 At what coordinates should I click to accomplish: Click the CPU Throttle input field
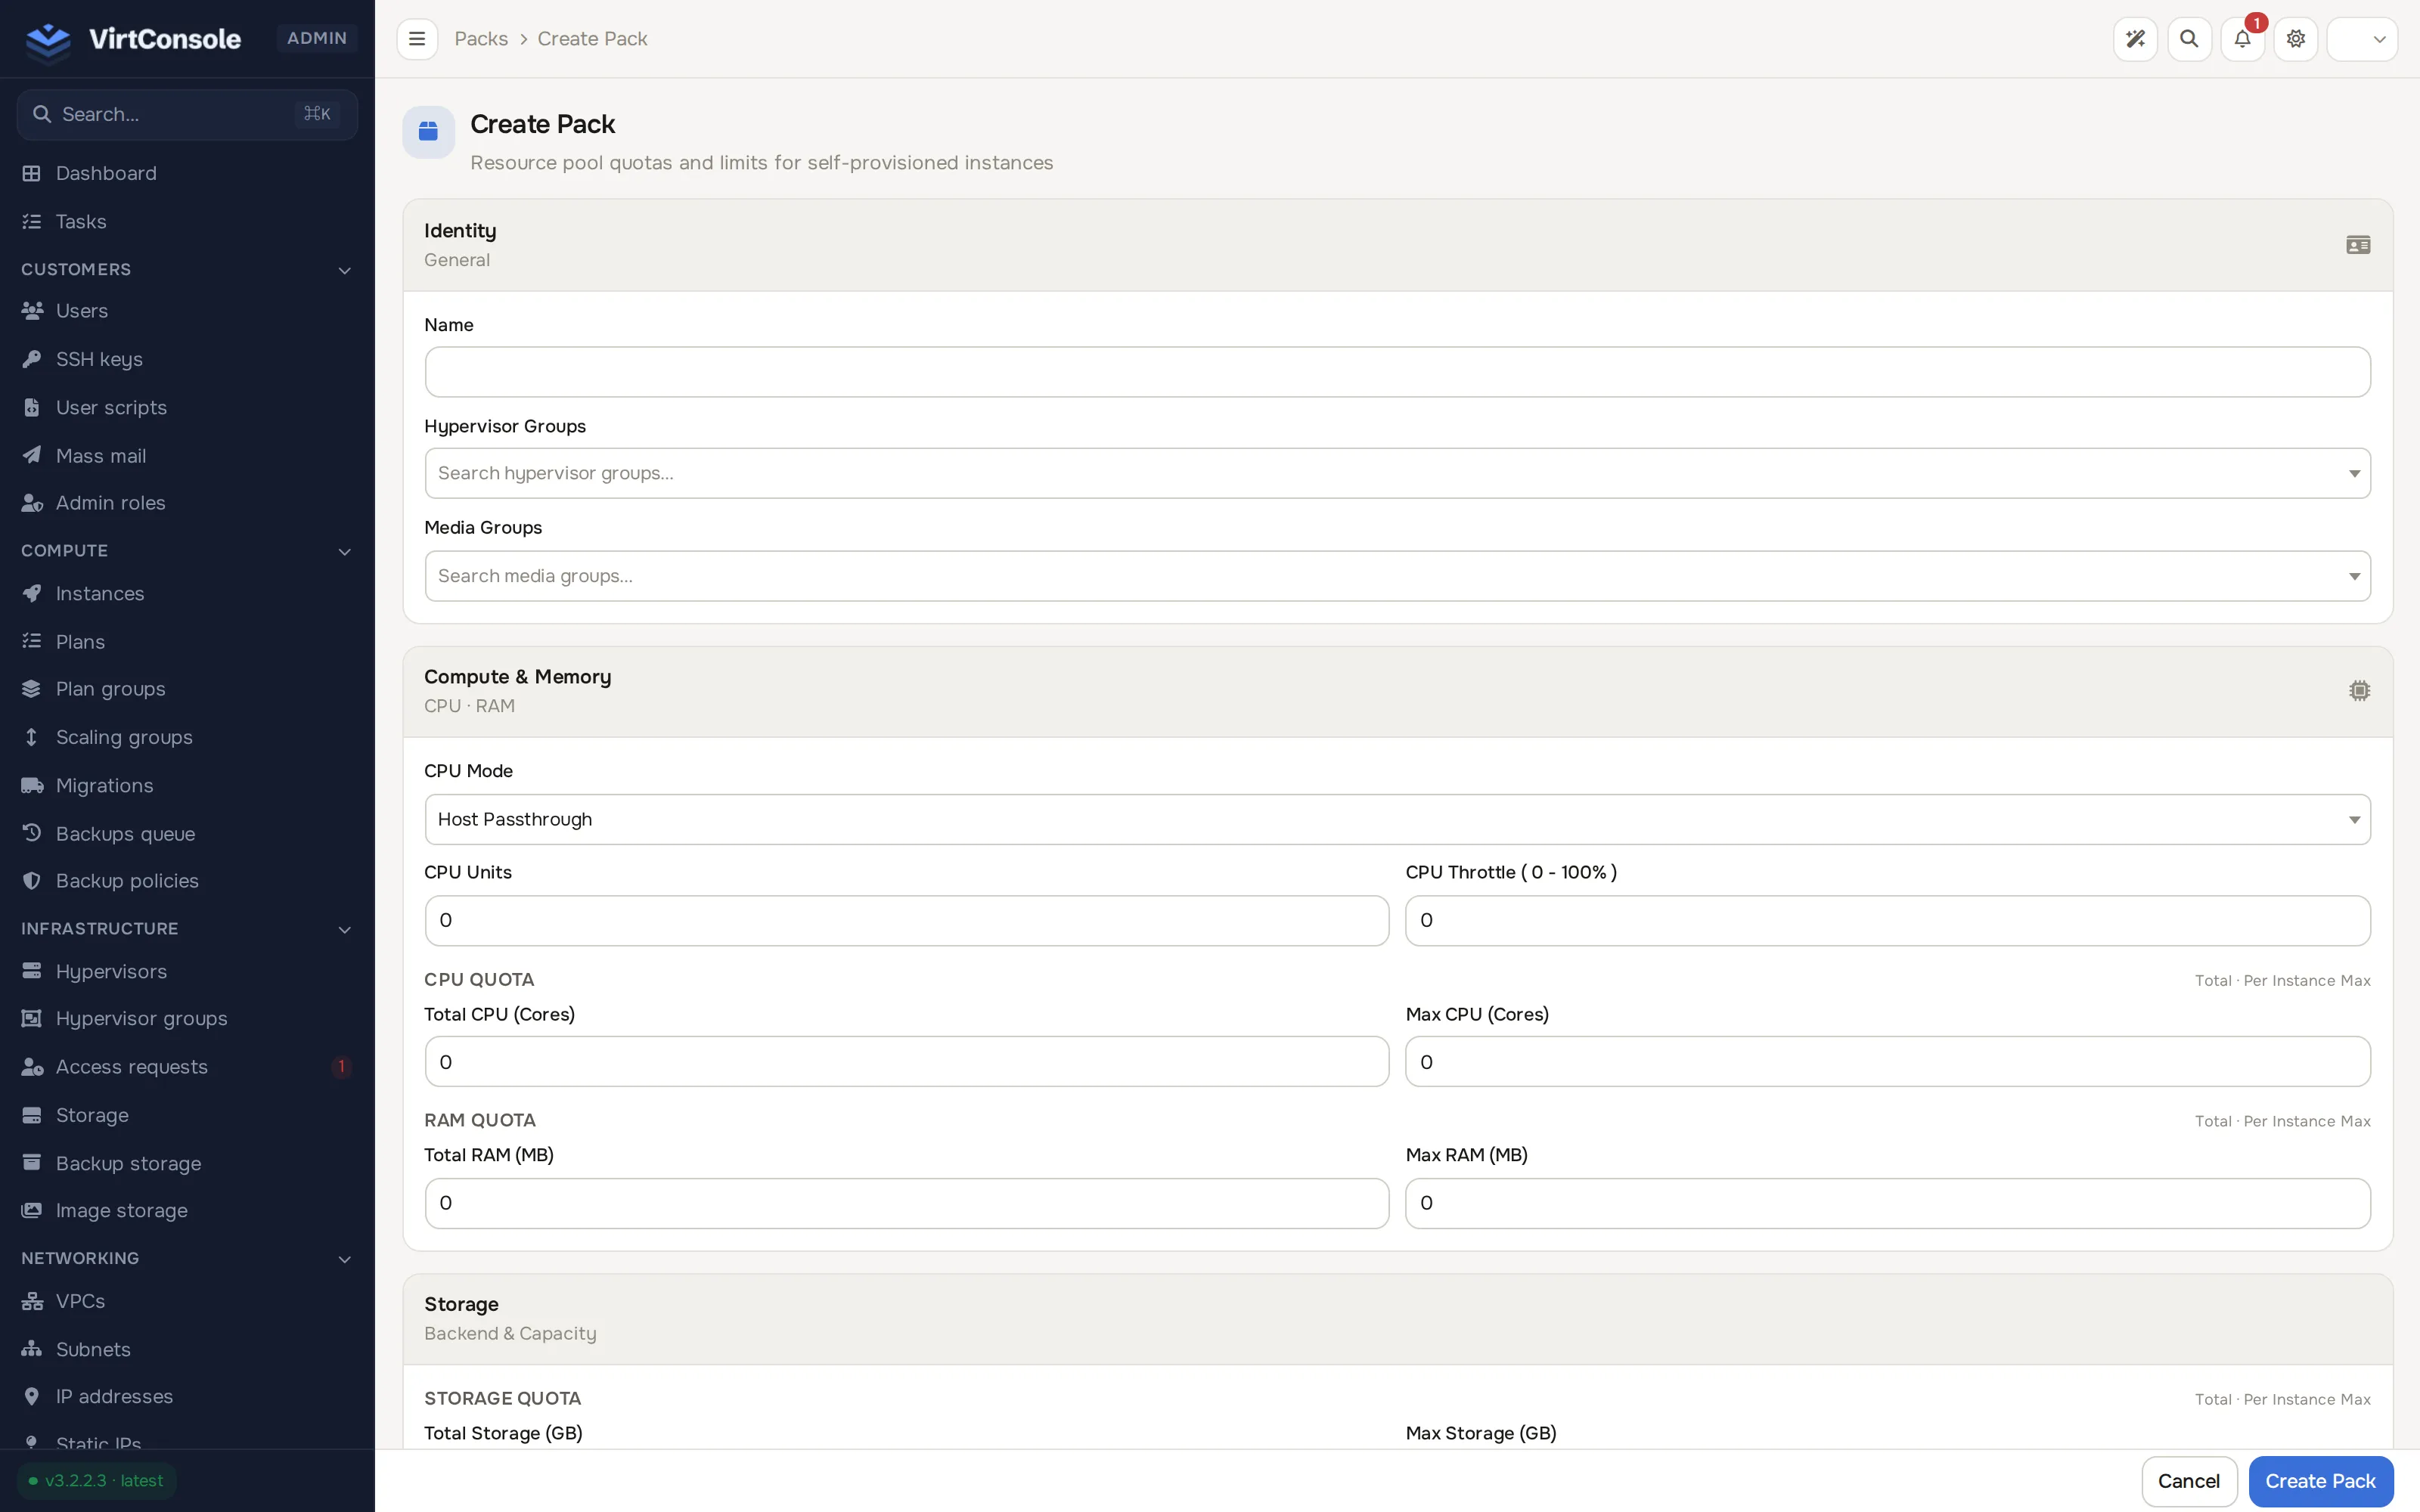pos(1888,921)
